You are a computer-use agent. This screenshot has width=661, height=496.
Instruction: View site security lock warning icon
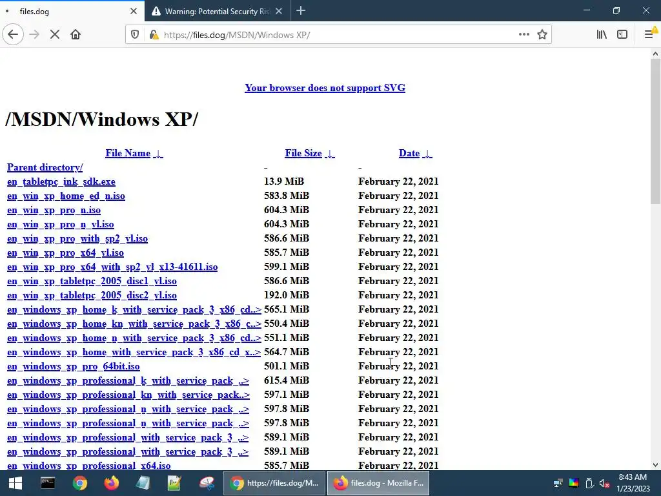[154, 35]
